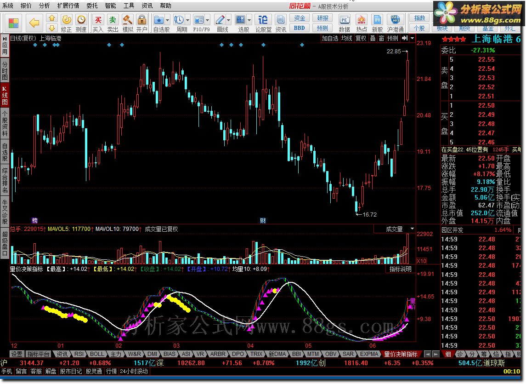526x384 pixels.
Task: Toggle 窗 multi-window chart layout
Action: coord(381,38)
